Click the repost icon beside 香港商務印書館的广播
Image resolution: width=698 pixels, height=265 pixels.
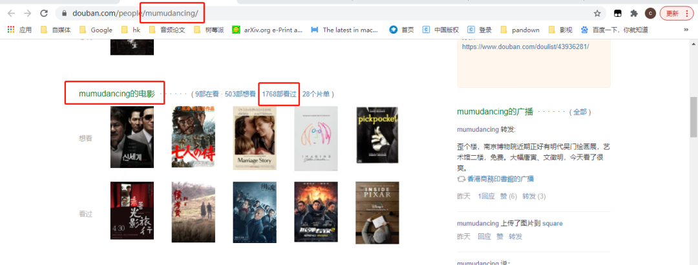pos(461,179)
